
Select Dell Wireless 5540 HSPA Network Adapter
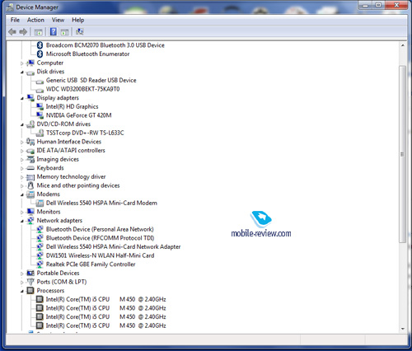[113, 247]
